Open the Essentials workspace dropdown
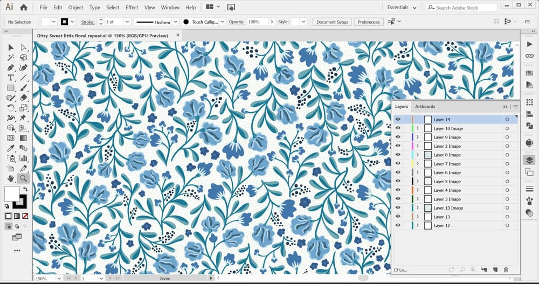539x284 pixels. [402, 7]
